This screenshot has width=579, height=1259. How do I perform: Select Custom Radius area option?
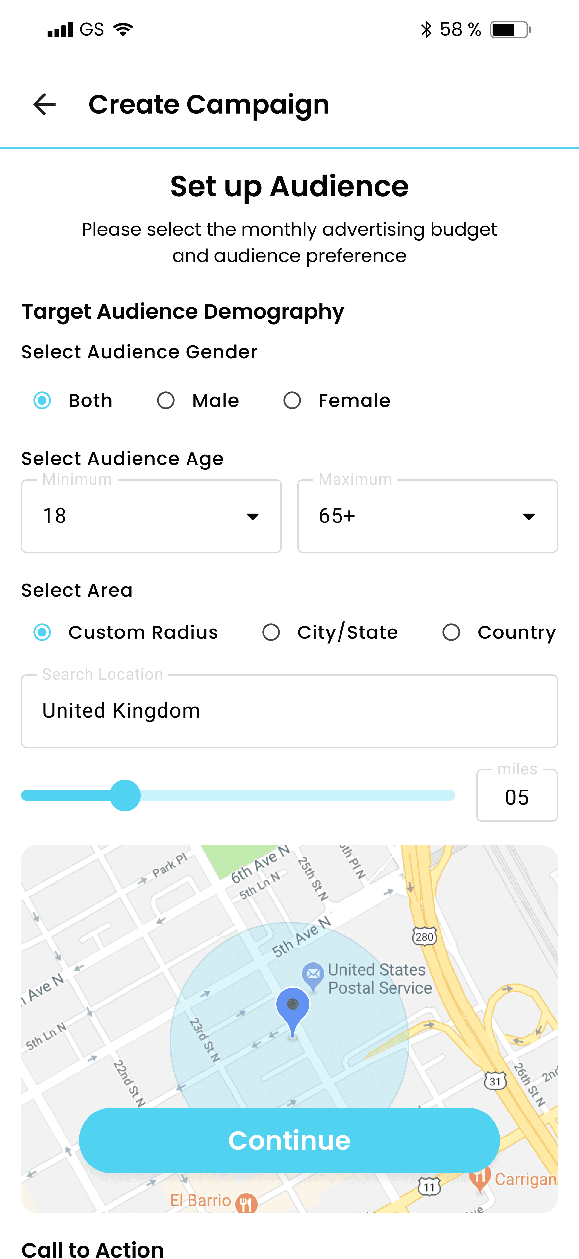tap(42, 632)
